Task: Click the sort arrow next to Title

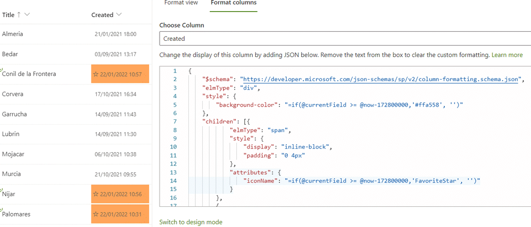Action: [x=19, y=14]
